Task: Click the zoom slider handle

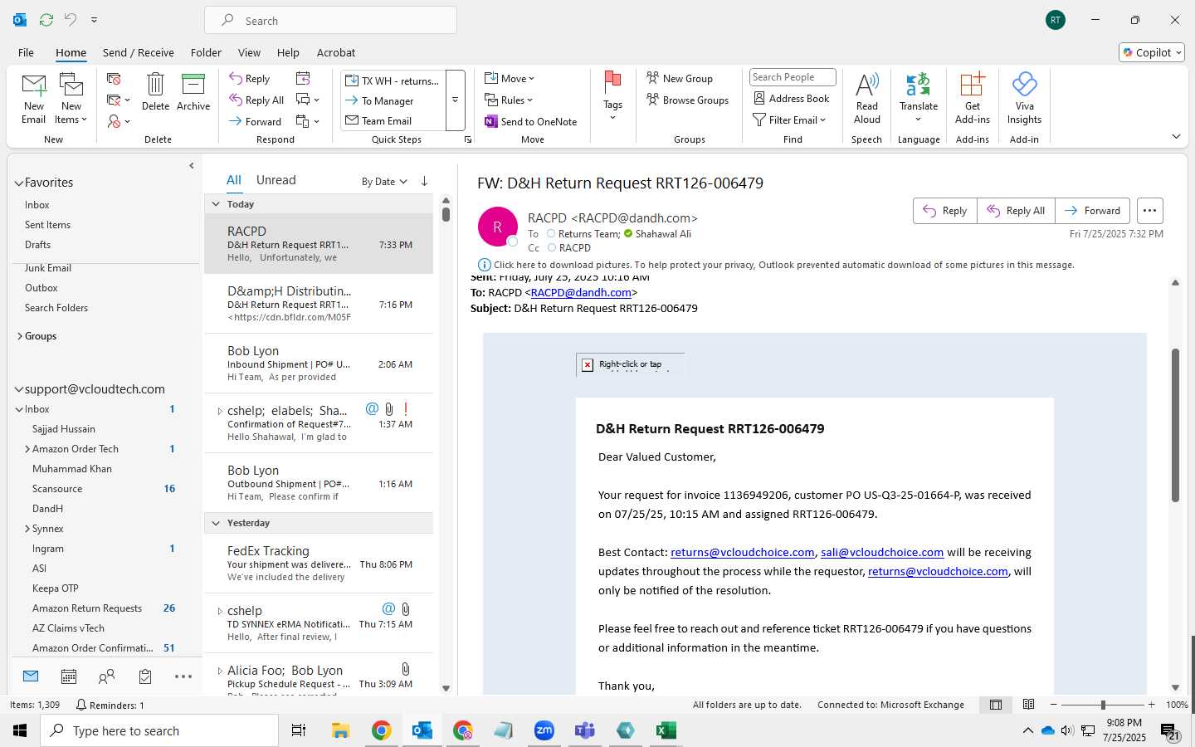Action: click(1103, 705)
